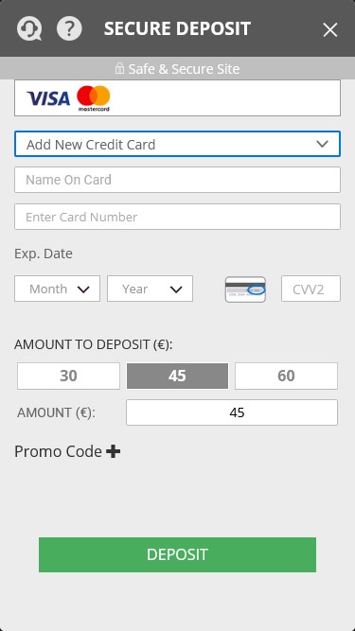The height and width of the screenshot is (631, 355).
Task: Click the CVV2 input field
Action: (311, 289)
